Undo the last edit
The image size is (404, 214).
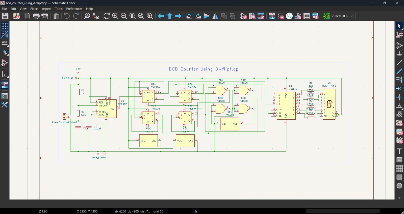(x=67, y=16)
